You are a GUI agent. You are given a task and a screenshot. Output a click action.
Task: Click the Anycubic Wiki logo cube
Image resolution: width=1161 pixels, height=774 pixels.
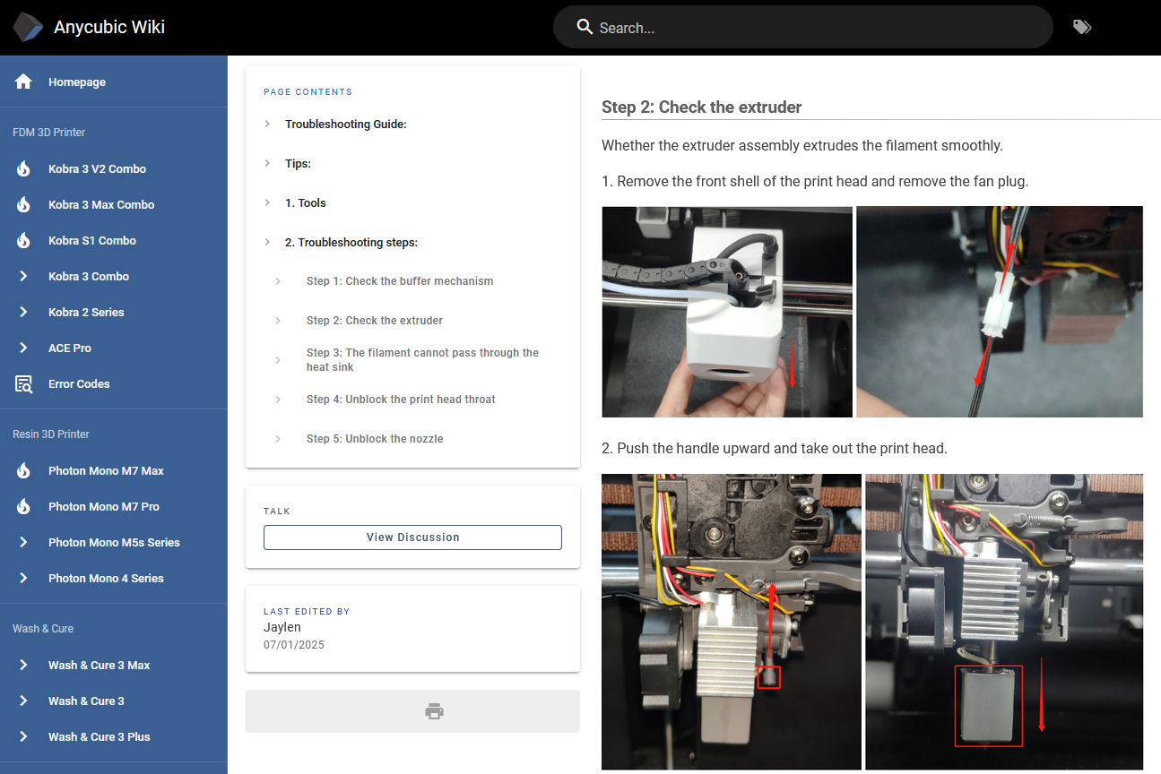click(x=28, y=28)
